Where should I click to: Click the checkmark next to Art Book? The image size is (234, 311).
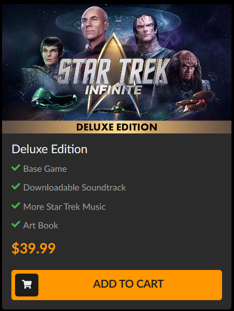coord(16,224)
